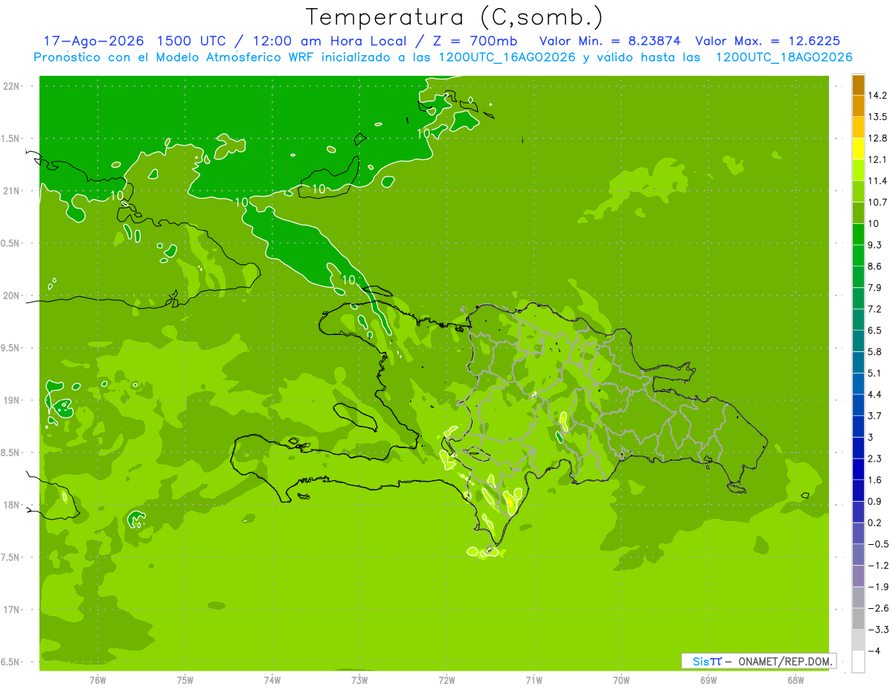Click the colorbar value "12.1"
The image size is (893, 690).
pos(877,159)
